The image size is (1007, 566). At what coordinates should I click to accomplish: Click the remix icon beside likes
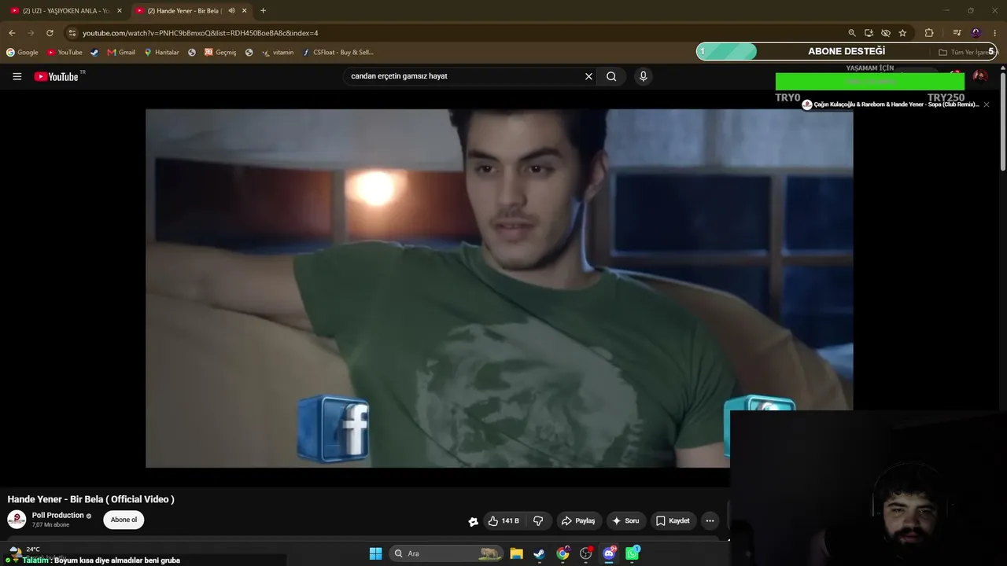(473, 521)
